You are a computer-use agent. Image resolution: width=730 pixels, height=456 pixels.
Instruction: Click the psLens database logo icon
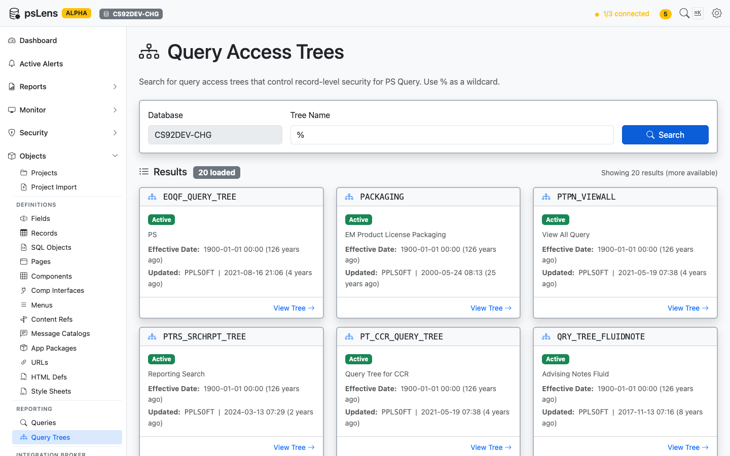[x=15, y=14]
